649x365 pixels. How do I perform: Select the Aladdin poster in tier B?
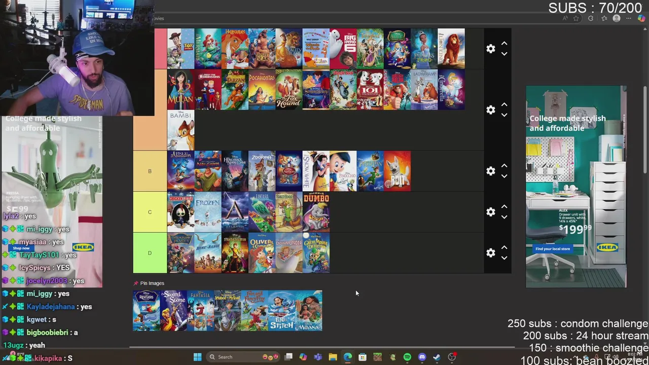pos(181,171)
